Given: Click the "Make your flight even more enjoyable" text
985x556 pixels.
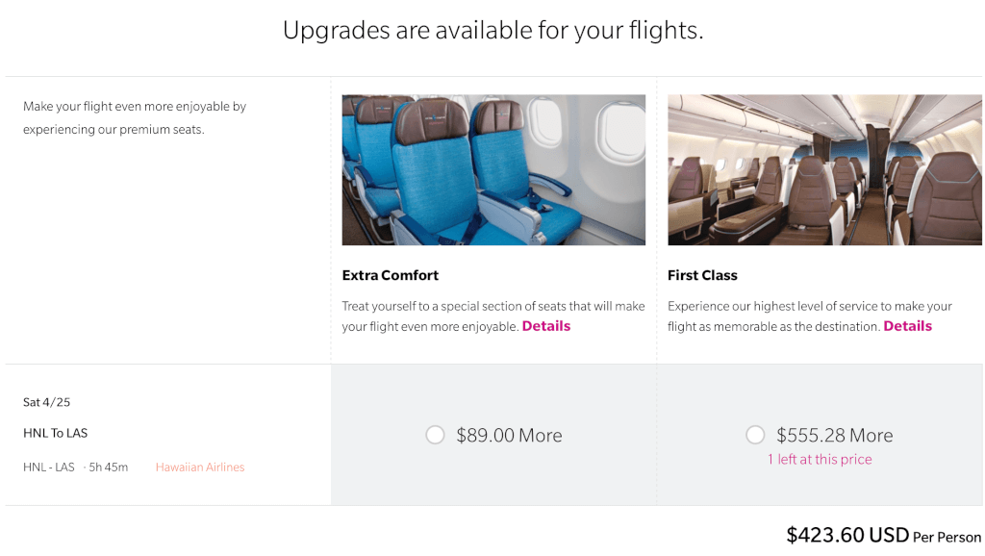Looking at the screenshot, I should (x=135, y=118).
